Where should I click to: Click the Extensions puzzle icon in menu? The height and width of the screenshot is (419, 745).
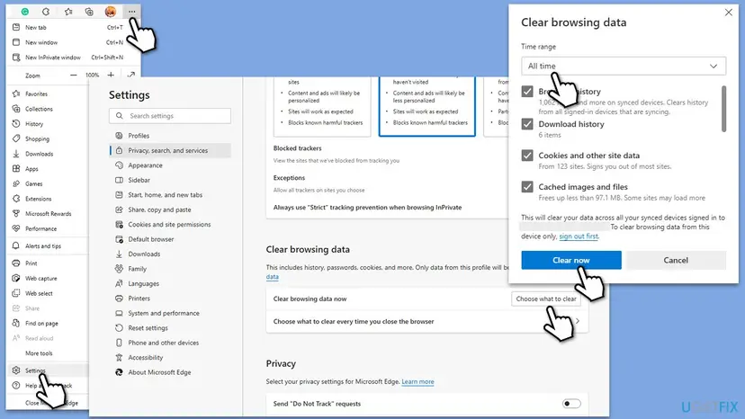point(16,199)
